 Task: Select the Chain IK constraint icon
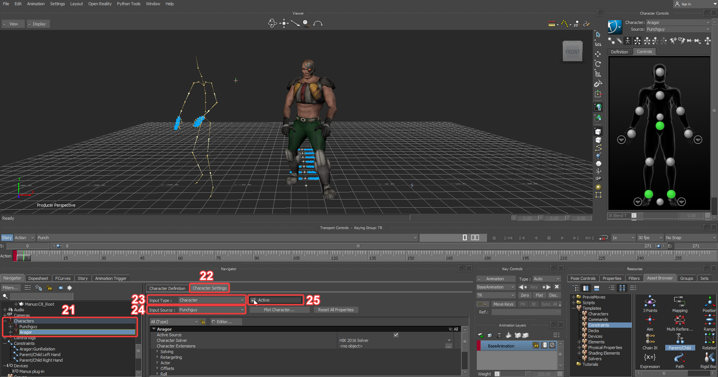click(x=650, y=339)
